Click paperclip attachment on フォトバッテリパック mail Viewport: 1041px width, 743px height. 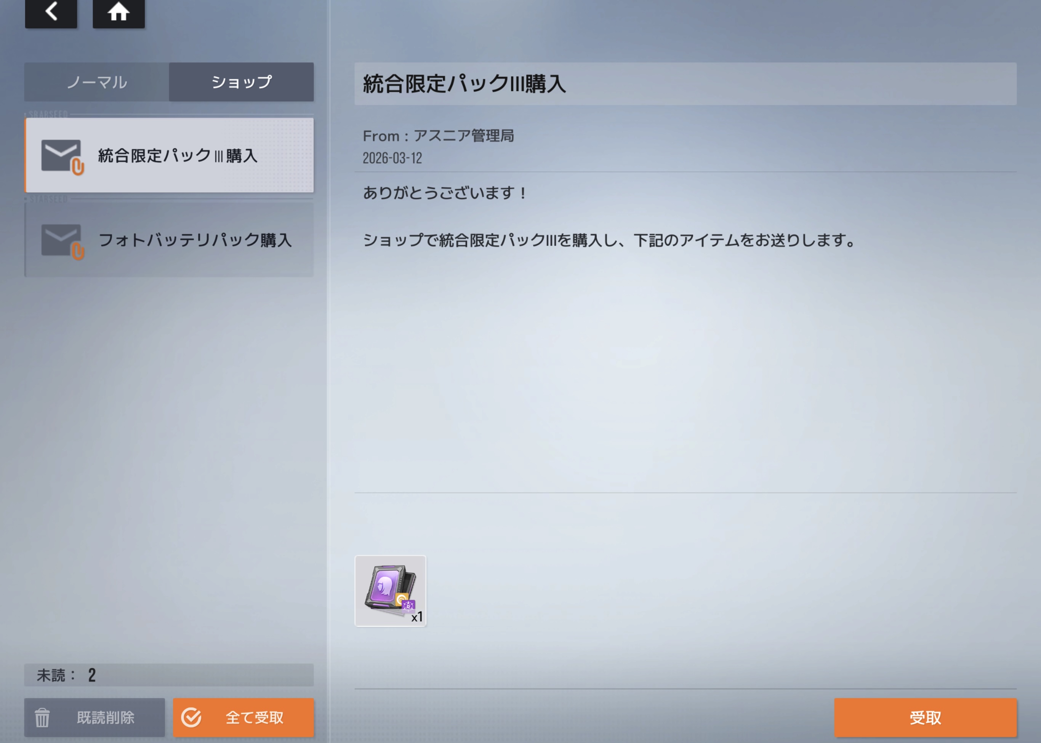(x=78, y=251)
